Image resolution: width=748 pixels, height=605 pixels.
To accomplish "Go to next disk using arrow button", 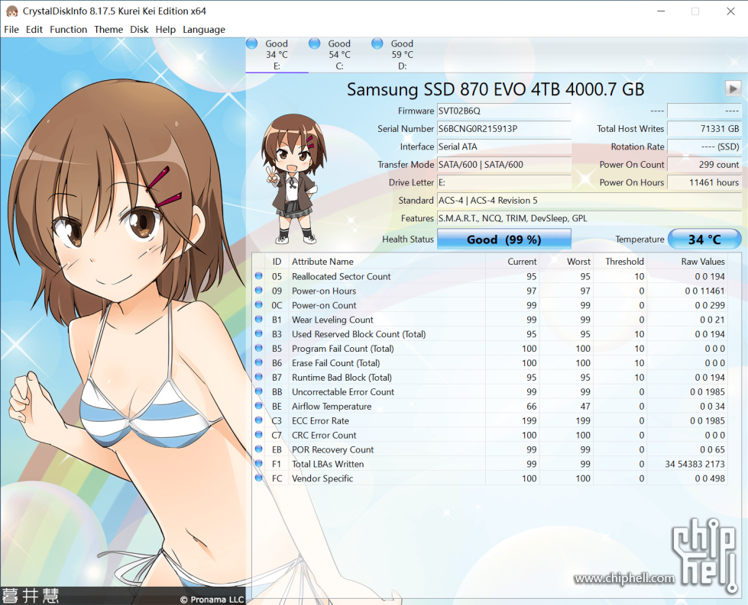I will [733, 88].
